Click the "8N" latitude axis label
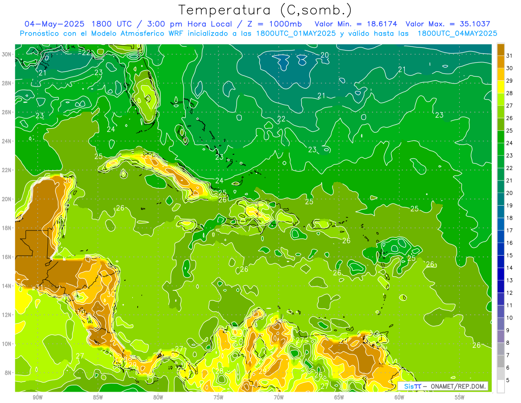 8,373
